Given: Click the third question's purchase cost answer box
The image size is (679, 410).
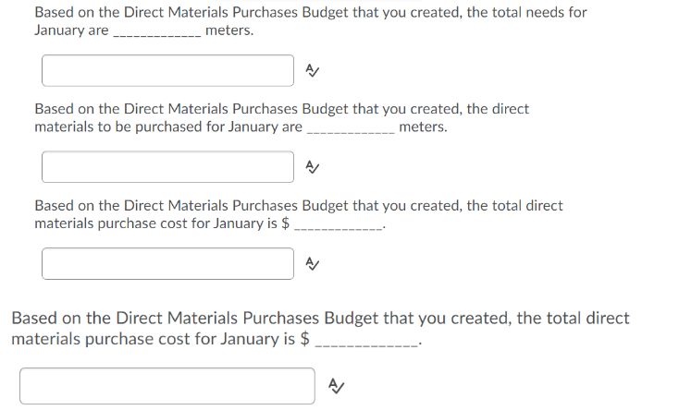Looking at the screenshot, I should (x=167, y=263).
